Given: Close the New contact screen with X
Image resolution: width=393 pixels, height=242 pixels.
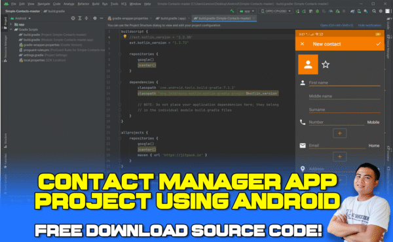Looking at the screenshot, I should click(302, 44).
